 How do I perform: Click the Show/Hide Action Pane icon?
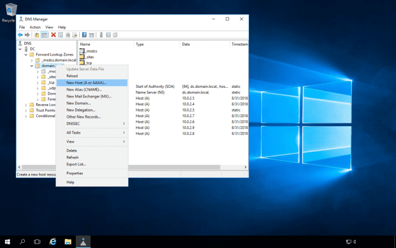pyautogui.click(x=92, y=35)
